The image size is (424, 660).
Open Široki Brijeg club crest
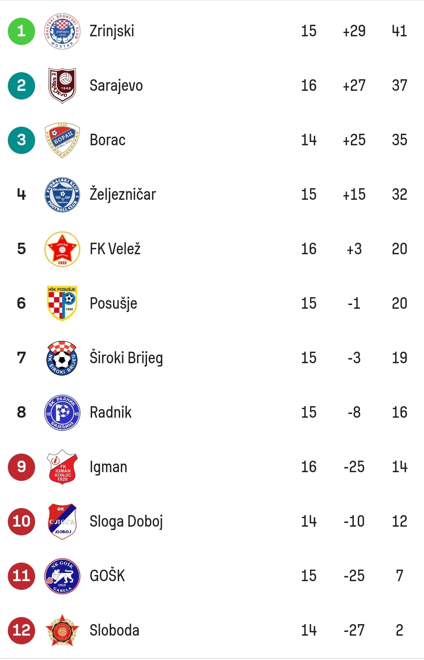tap(62, 358)
